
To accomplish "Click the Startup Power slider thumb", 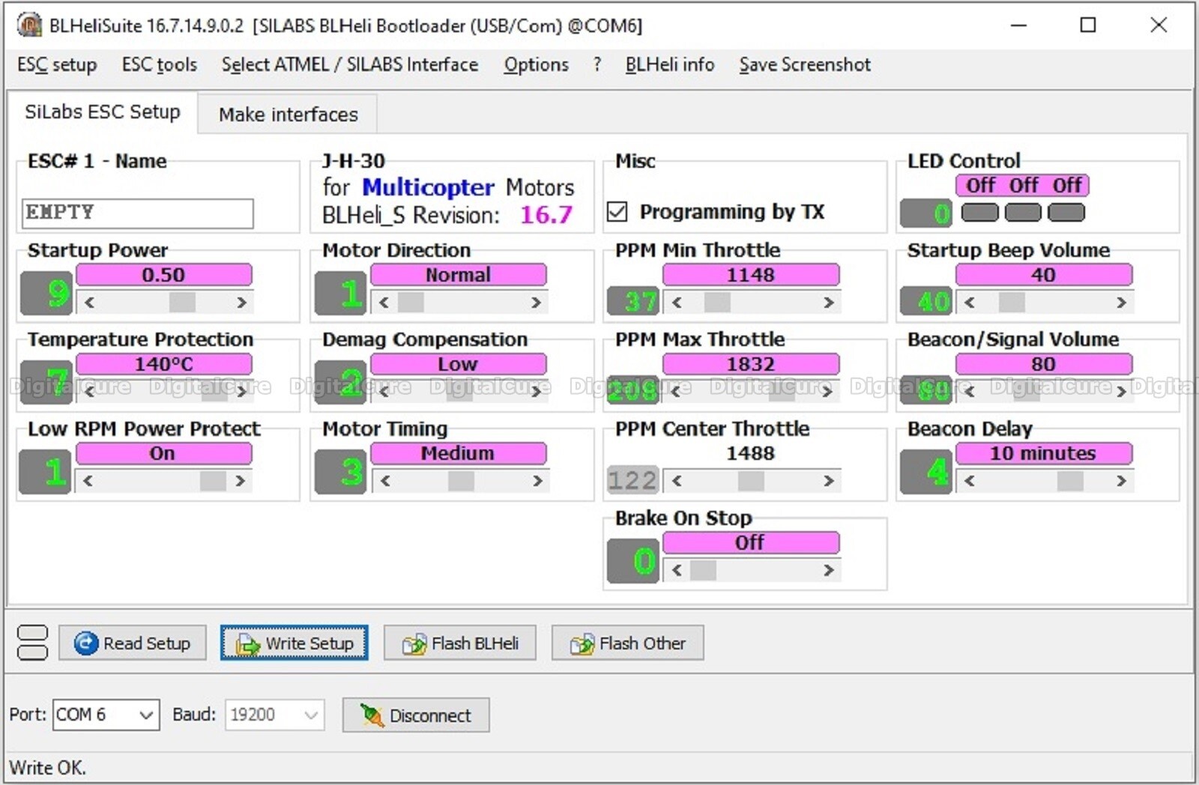I will [x=182, y=303].
